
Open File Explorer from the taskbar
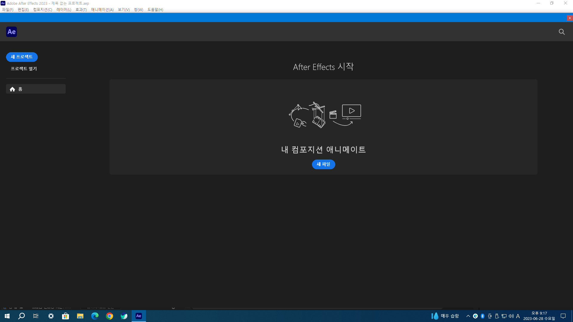pyautogui.click(x=80, y=316)
